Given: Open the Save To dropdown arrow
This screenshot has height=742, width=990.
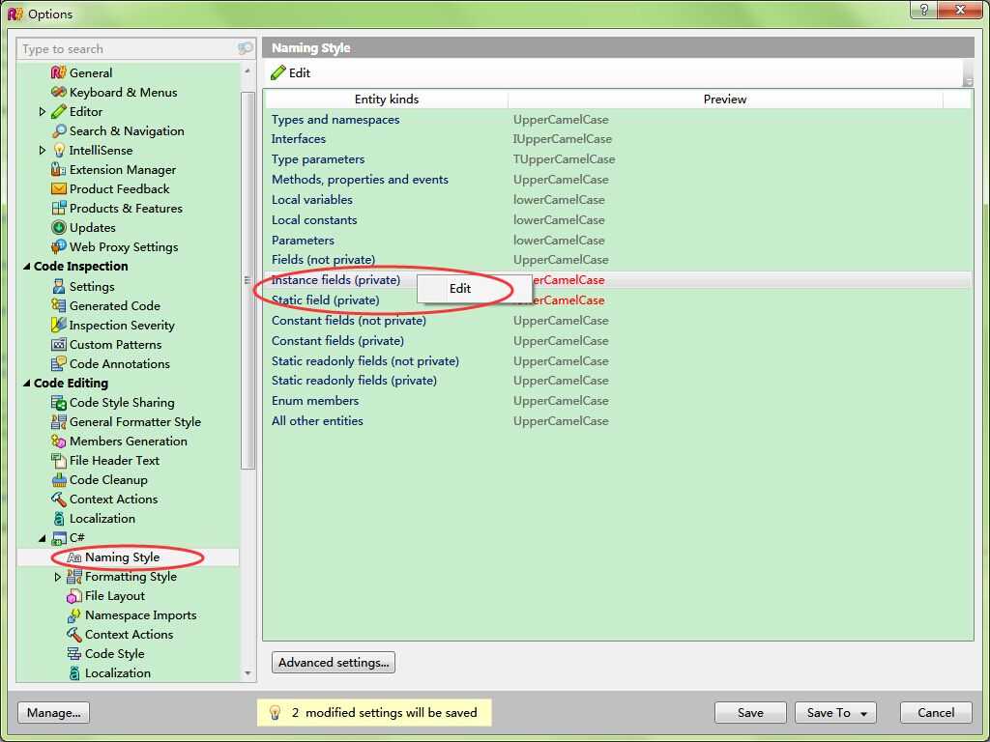Looking at the screenshot, I should (863, 714).
